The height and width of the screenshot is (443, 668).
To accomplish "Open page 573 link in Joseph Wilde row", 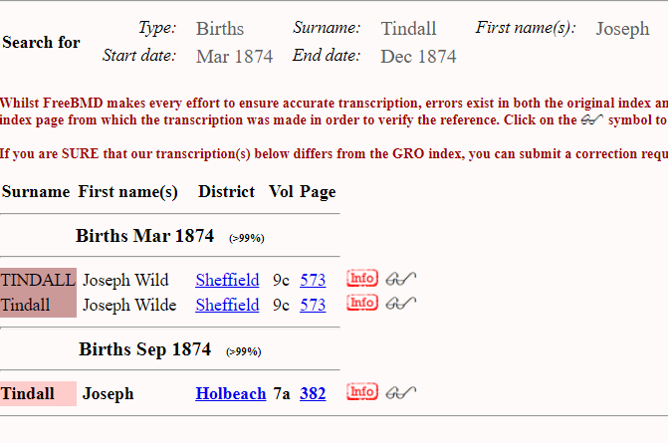I will pos(313,305).
